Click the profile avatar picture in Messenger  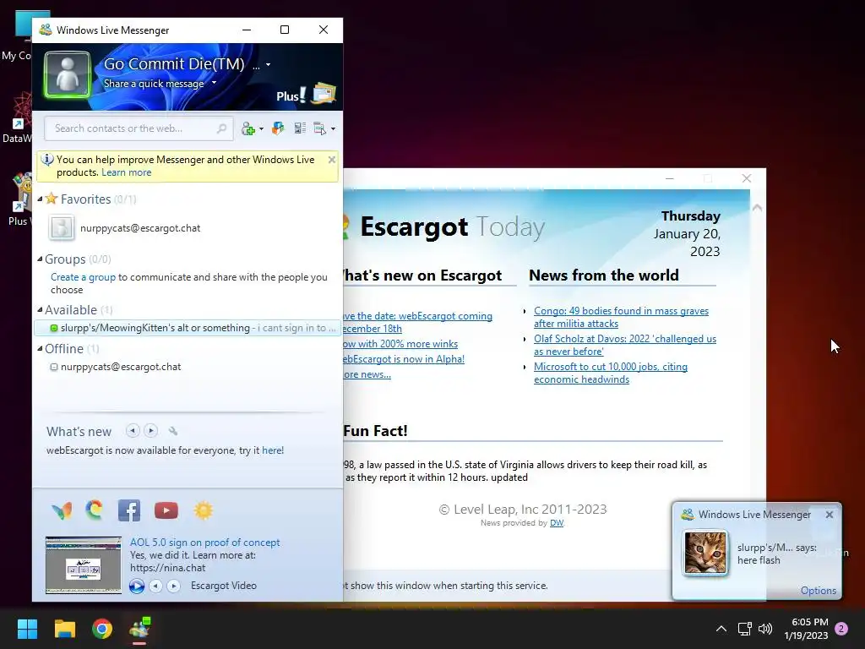point(67,74)
